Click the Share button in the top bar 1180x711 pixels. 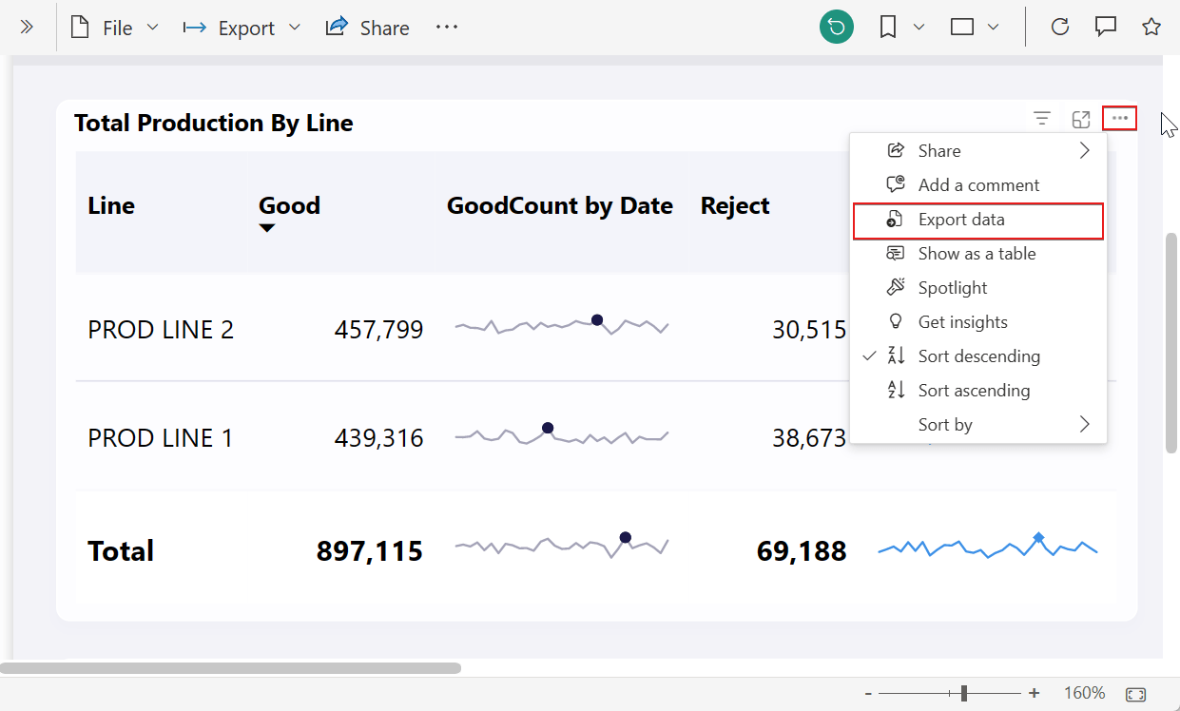(x=367, y=27)
